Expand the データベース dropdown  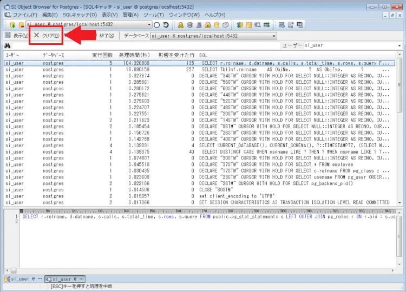click(274, 36)
